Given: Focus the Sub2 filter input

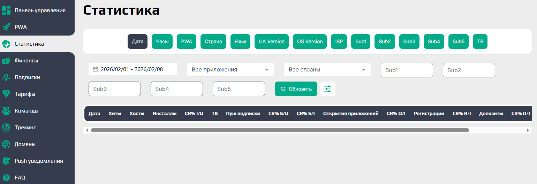Looking at the screenshot, I should coord(469,70).
